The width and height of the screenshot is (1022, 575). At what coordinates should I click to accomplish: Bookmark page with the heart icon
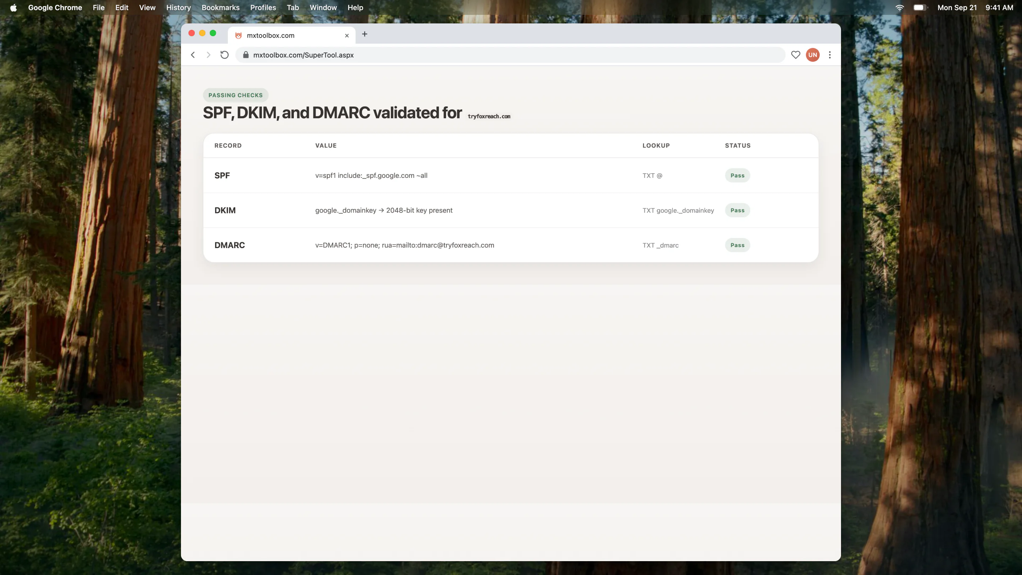pyautogui.click(x=796, y=55)
